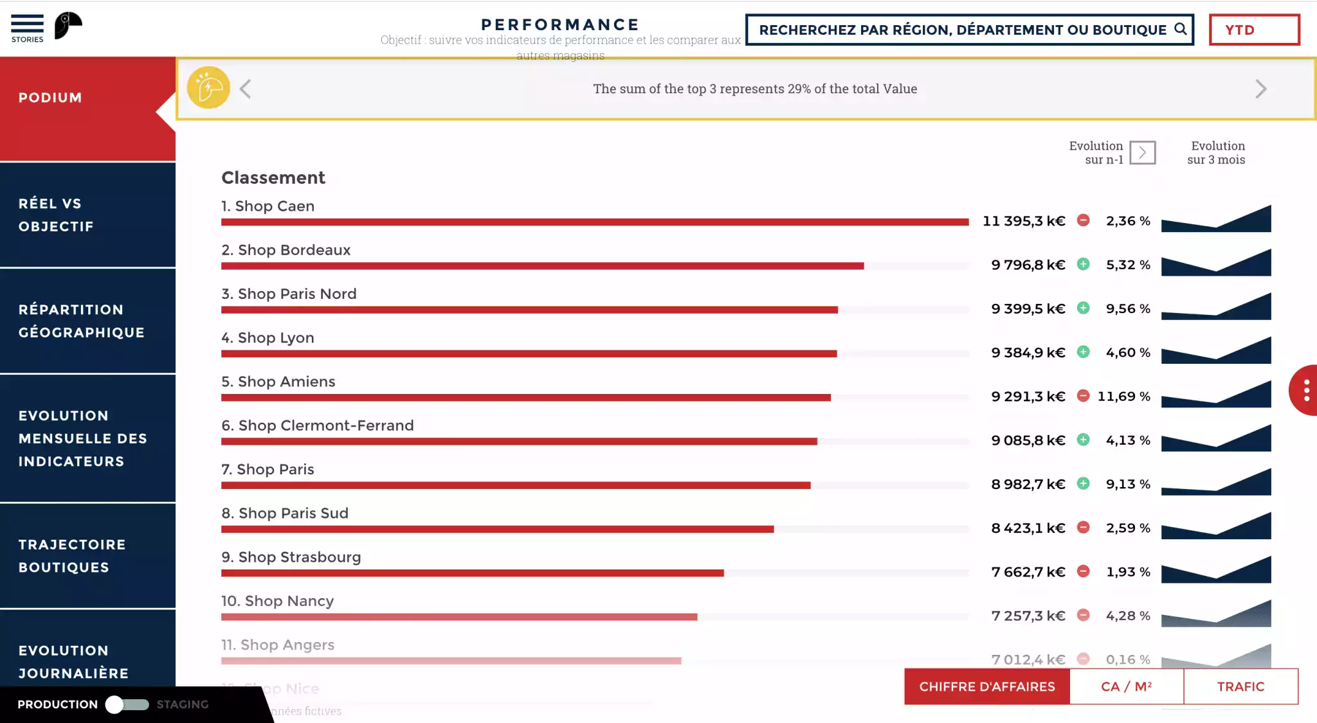Show the previous insight with left chevron
This screenshot has height=723, width=1317.
point(245,89)
